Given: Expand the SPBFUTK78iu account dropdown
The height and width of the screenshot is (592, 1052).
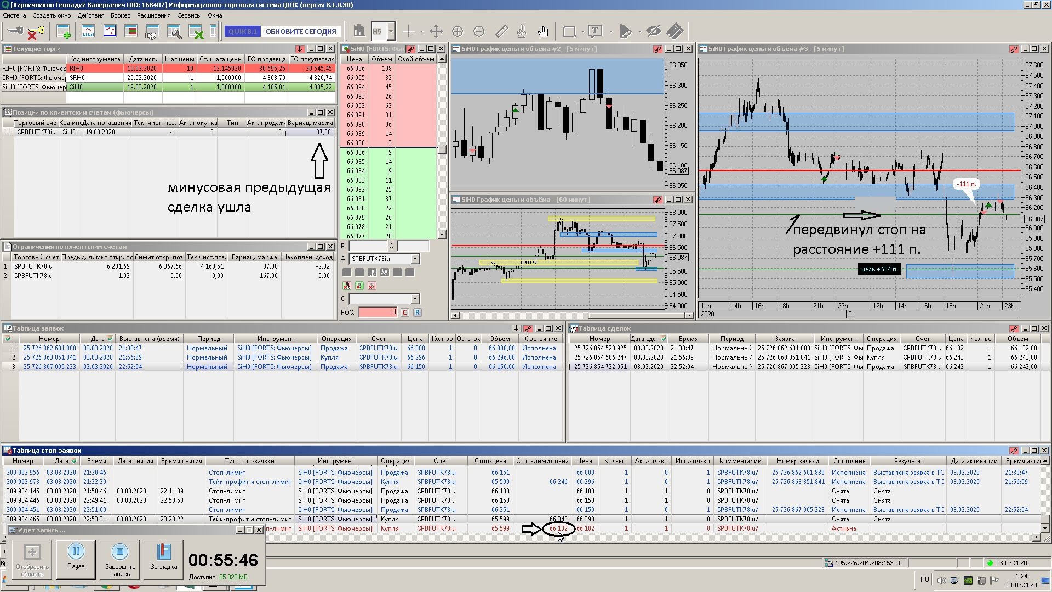Looking at the screenshot, I should click(415, 259).
